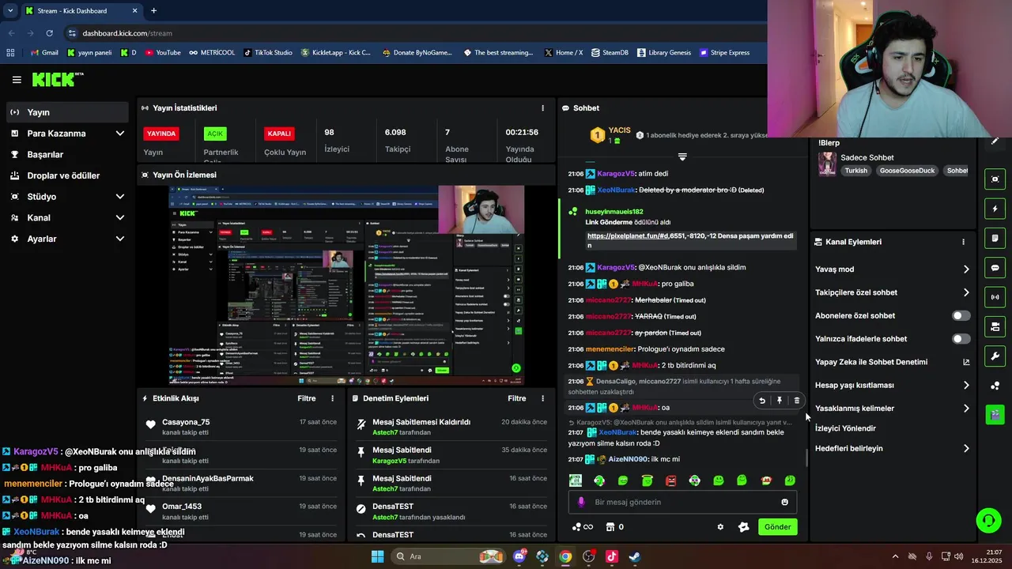Click the purple microphone icon in message box
The height and width of the screenshot is (569, 1012).
tap(581, 502)
